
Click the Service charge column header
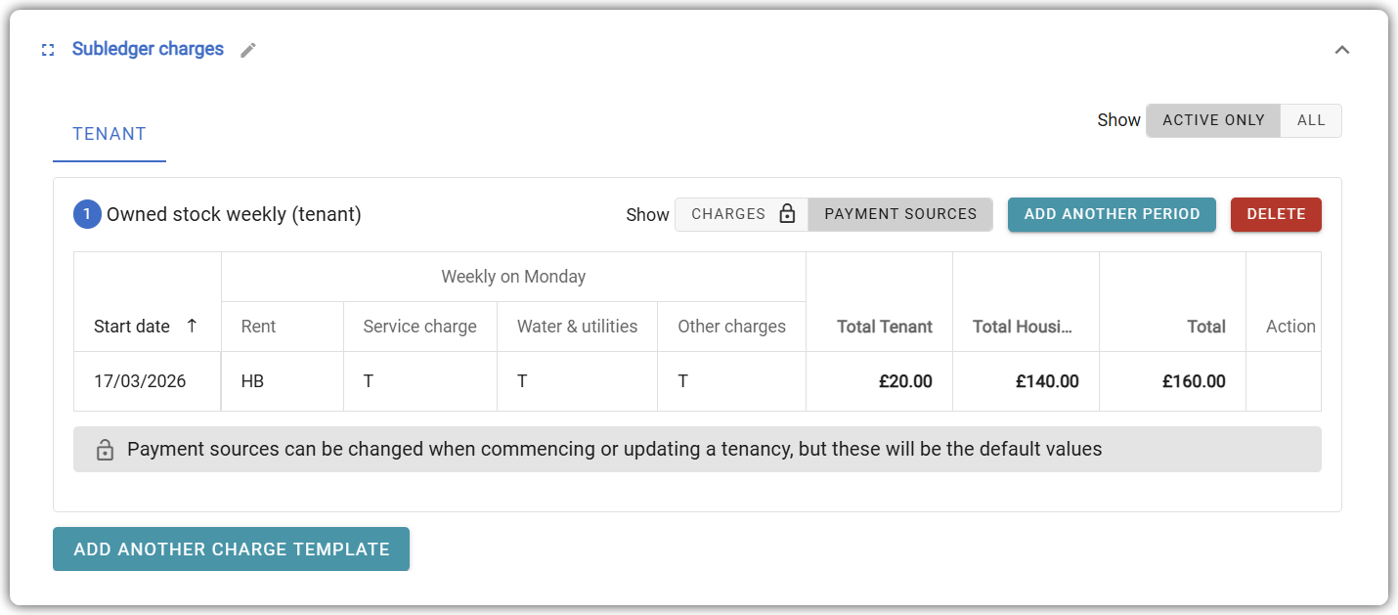[419, 327]
